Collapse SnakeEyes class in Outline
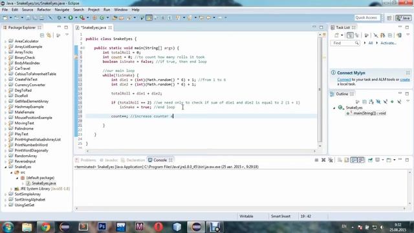Image resolution: width=414 pixels, height=233 pixels. [x=334, y=108]
